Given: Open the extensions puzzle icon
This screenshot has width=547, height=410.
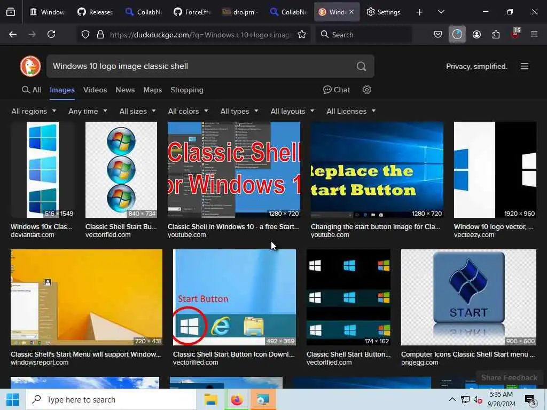Looking at the screenshot, I should (x=496, y=34).
